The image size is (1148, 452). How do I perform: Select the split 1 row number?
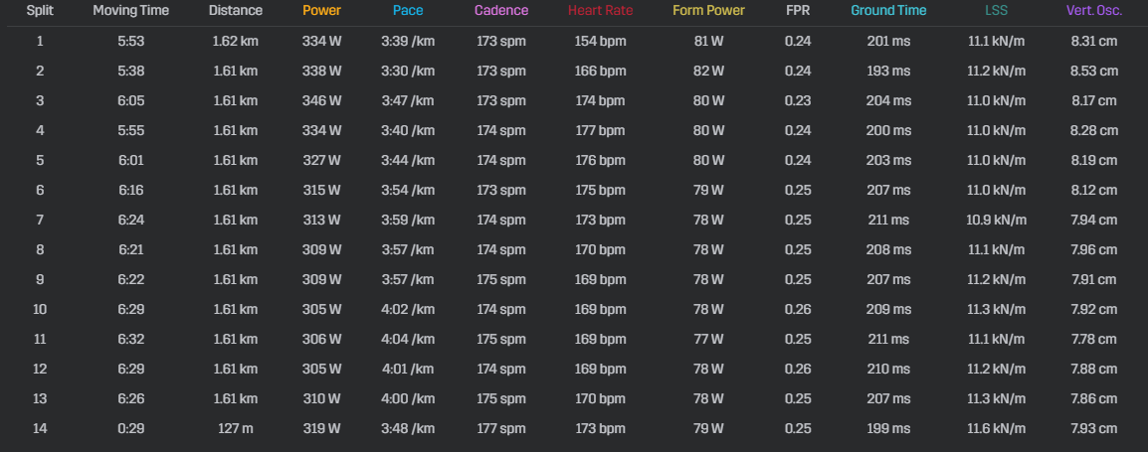pos(40,41)
